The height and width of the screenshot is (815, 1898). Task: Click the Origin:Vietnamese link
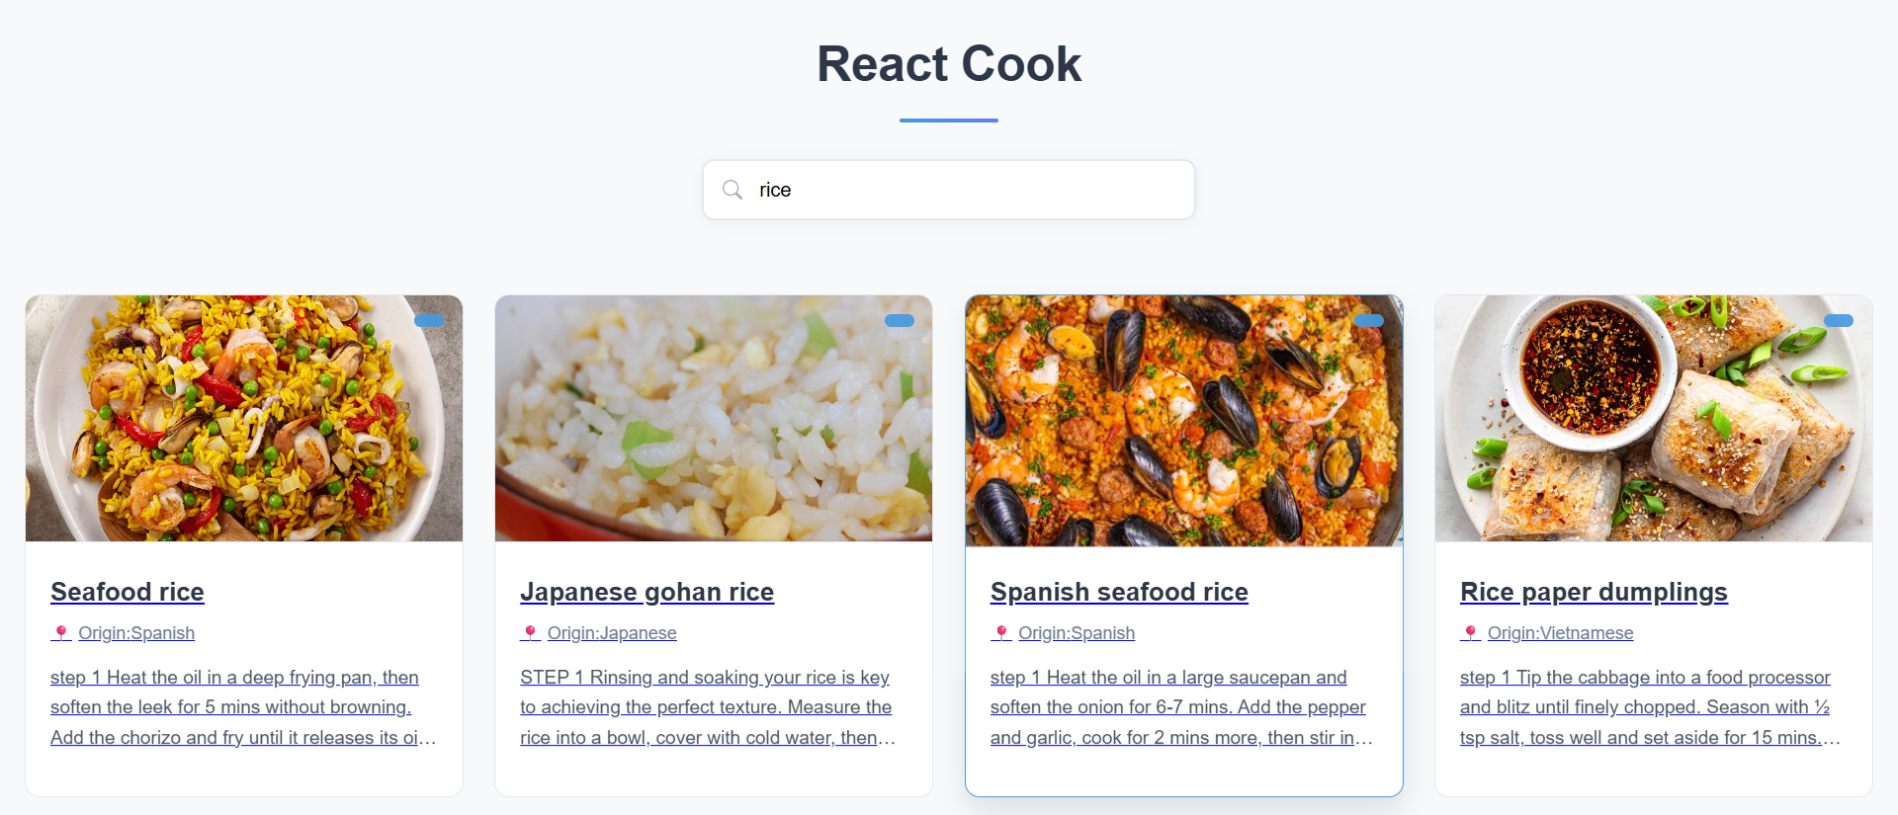tap(1560, 633)
